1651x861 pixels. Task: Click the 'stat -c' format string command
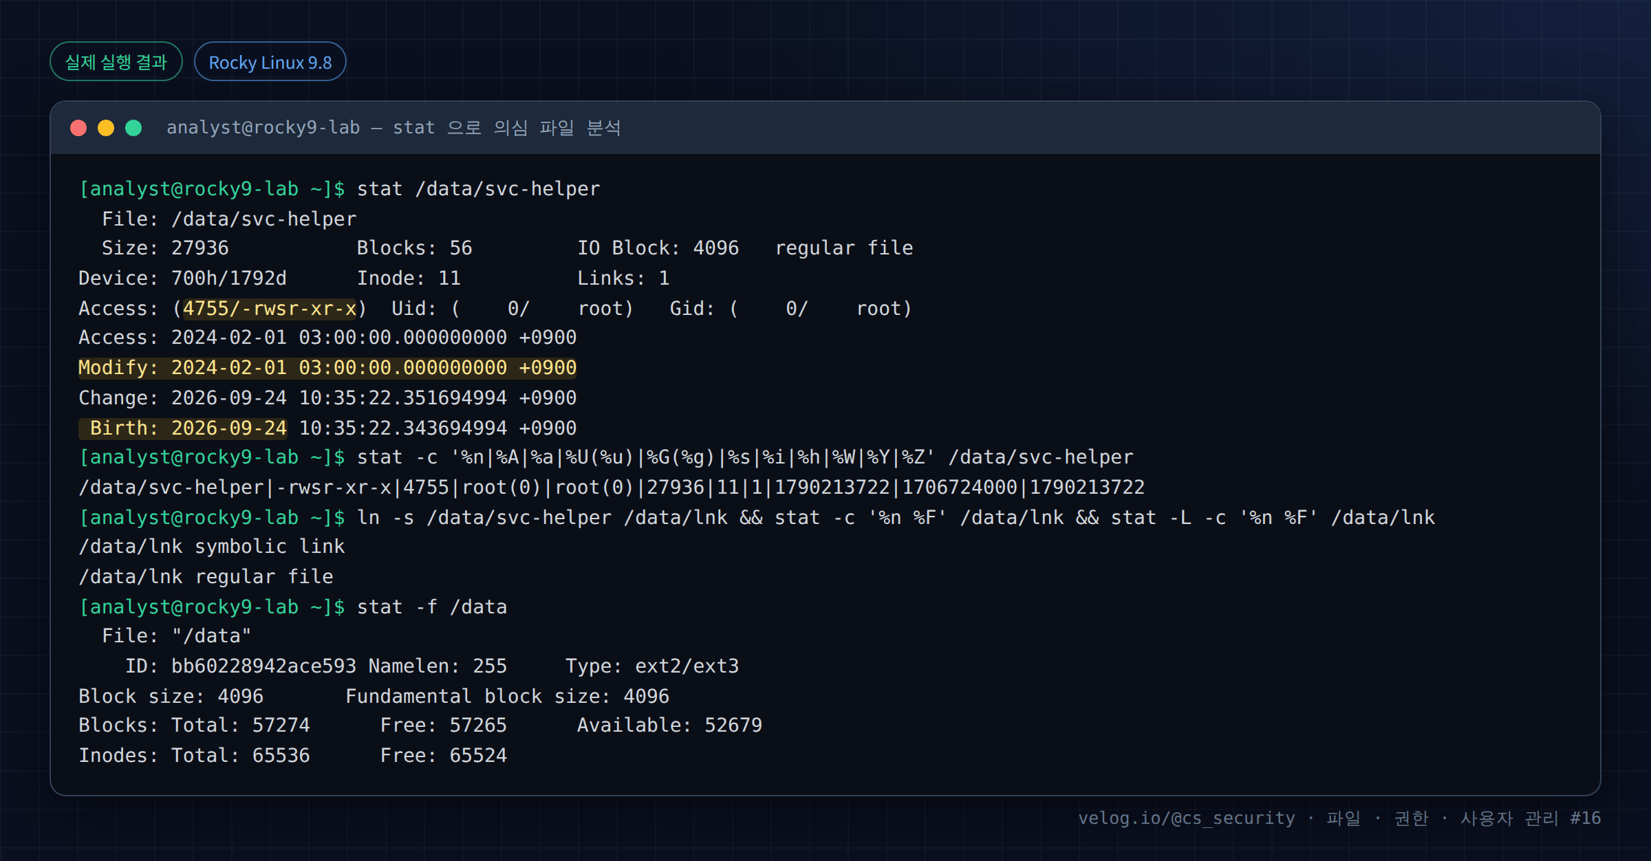(745, 457)
